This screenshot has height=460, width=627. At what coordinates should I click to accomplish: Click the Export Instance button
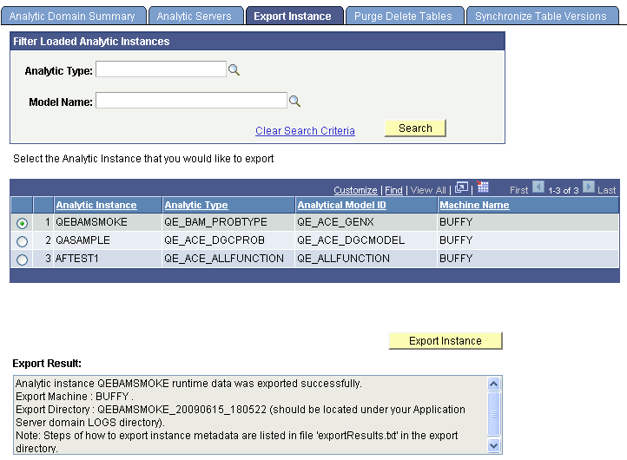(x=445, y=341)
